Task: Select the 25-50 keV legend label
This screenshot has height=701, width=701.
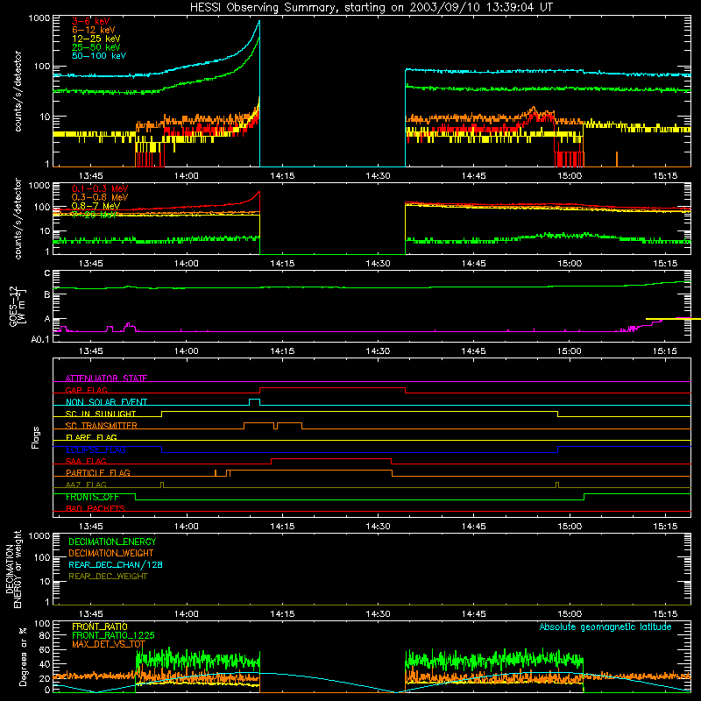Action: [96, 47]
